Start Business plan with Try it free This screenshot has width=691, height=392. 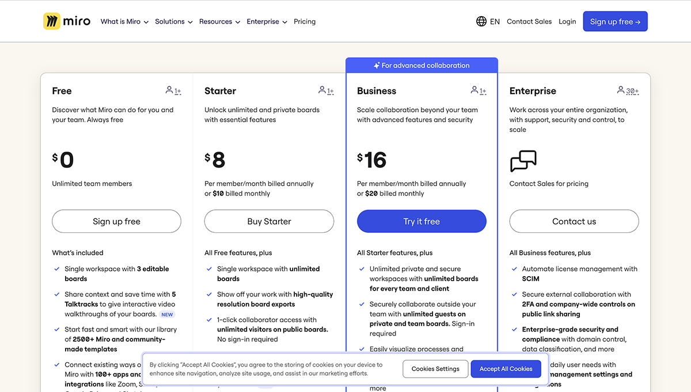click(422, 221)
